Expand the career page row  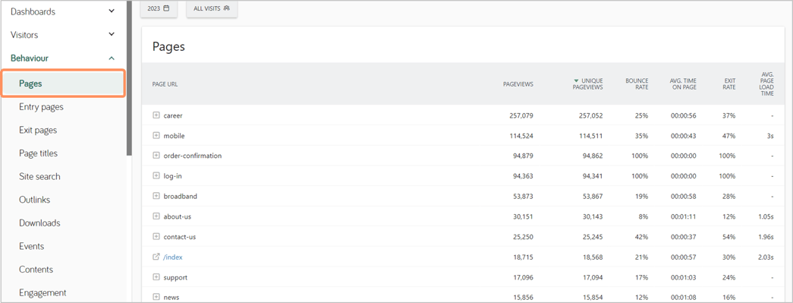156,115
